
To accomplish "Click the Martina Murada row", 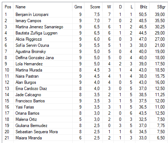I will pos(85,70).
